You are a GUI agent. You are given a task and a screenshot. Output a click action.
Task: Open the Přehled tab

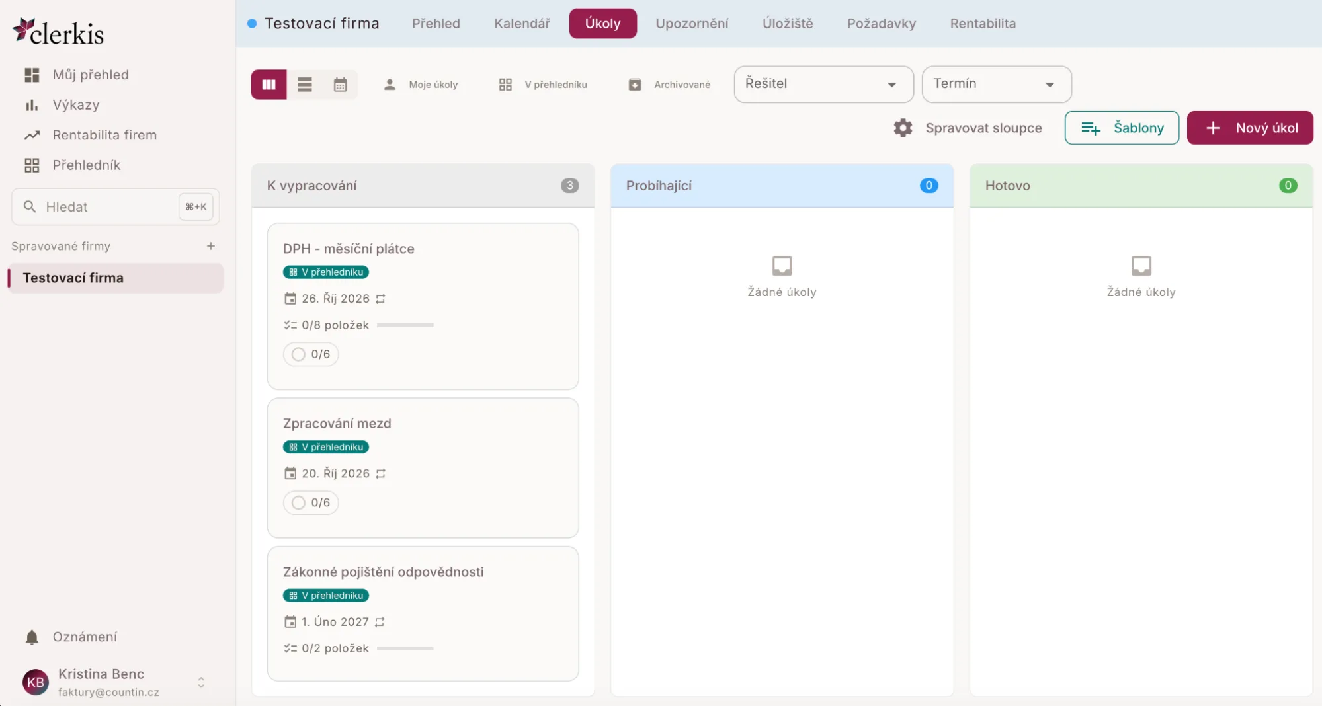pos(436,24)
